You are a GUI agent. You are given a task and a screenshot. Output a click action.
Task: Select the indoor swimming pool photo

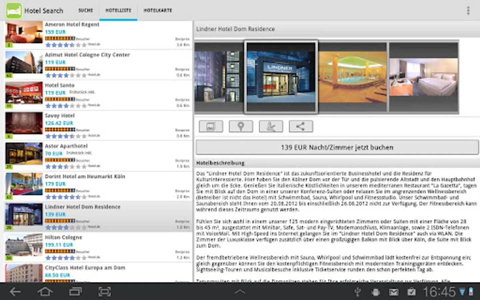353,77
